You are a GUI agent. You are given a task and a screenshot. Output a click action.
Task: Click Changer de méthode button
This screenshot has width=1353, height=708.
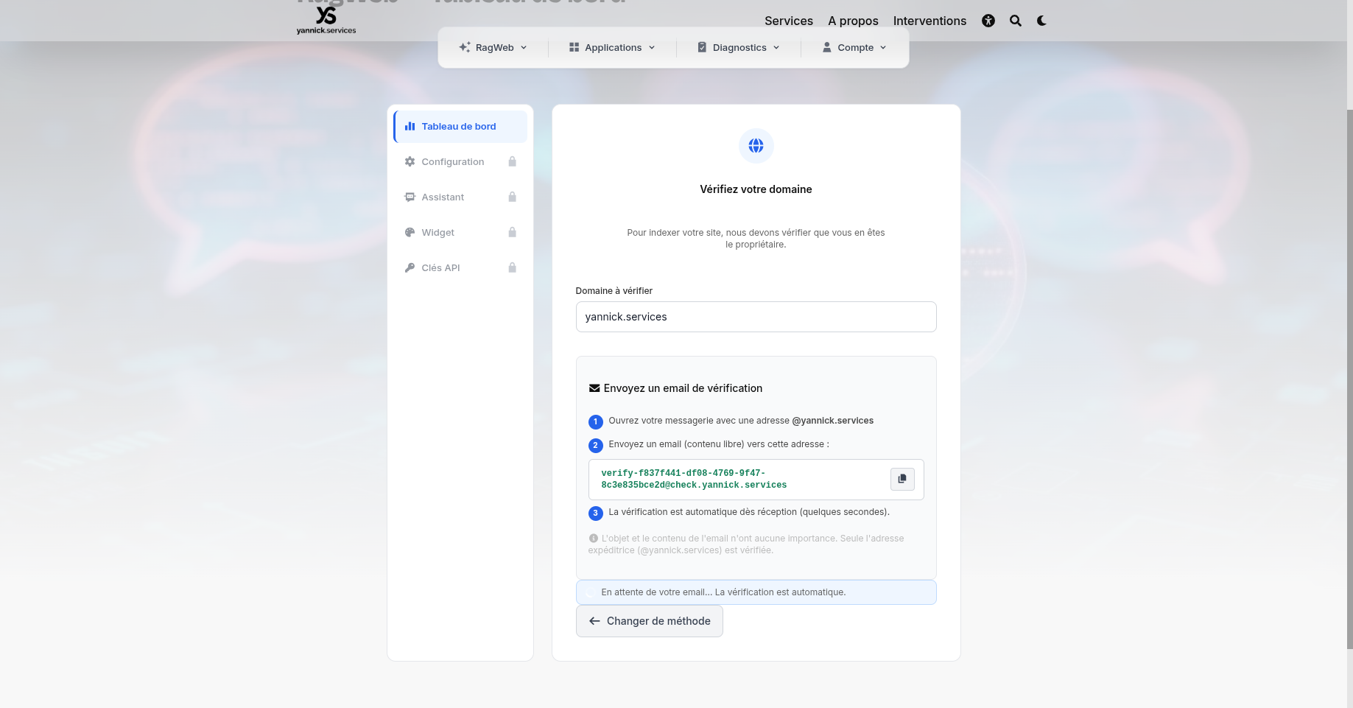[649, 621]
